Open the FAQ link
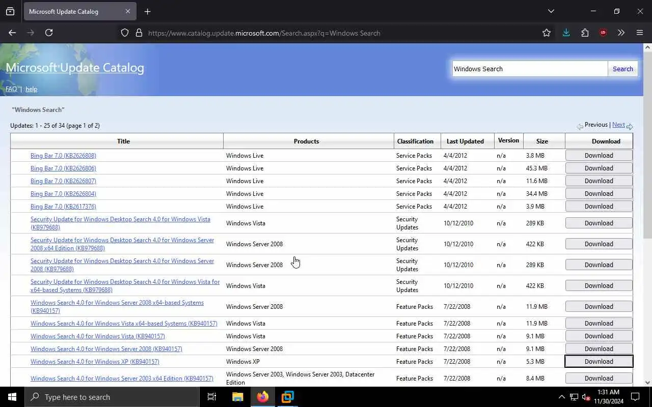This screenshot has height=407, width=652. [x=11, y=89]
